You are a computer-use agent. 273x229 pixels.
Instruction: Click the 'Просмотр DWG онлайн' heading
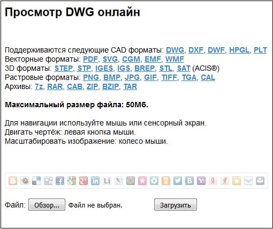(x=72, y=12)
